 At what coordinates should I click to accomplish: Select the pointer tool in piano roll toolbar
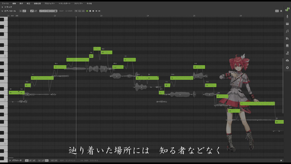[x=21, y=11]
